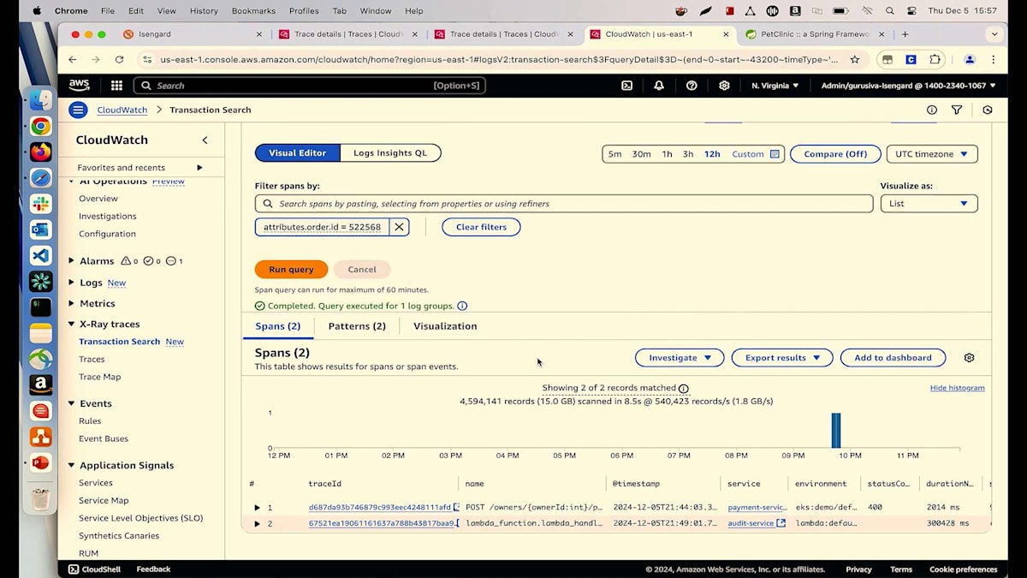Open the CloudShell icon in the top bar
1027x578 pixels.
(x=626, y=86)
